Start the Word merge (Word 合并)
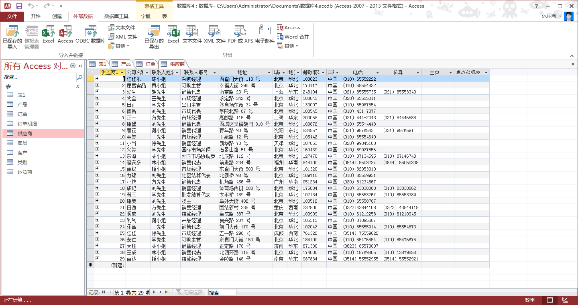Viewport: 578px width, 305px height. 293,37
